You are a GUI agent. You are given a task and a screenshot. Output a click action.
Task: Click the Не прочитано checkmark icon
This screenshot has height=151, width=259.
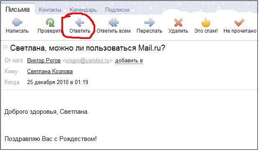[x=239, y=23]
